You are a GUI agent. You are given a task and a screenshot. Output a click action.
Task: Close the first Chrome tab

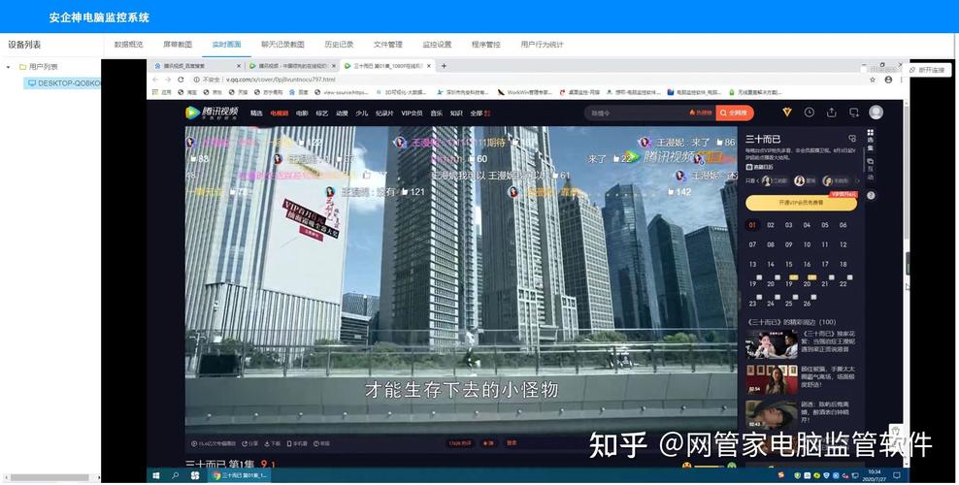pyautogui.click(x=239, y=65)
